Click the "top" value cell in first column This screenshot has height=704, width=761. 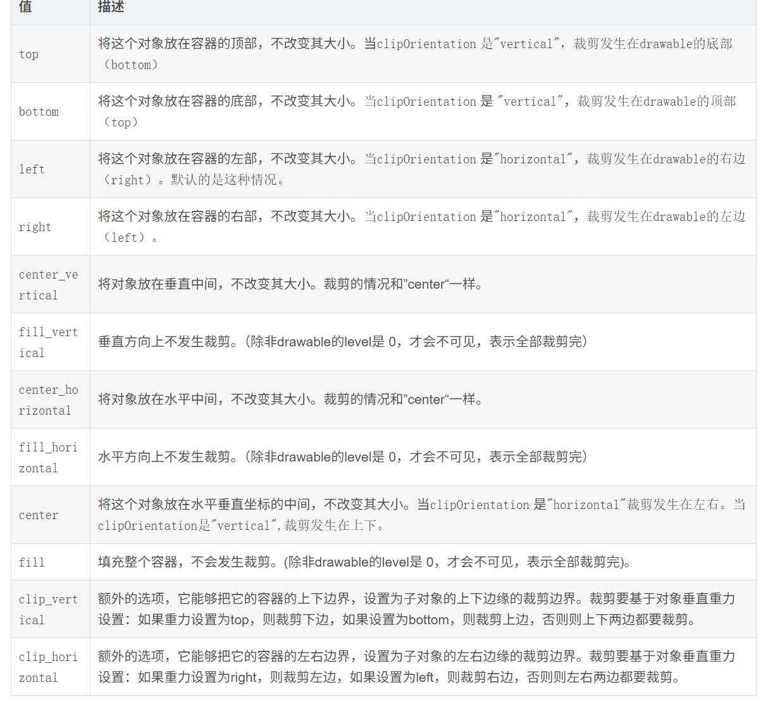[x=29, y=54]
